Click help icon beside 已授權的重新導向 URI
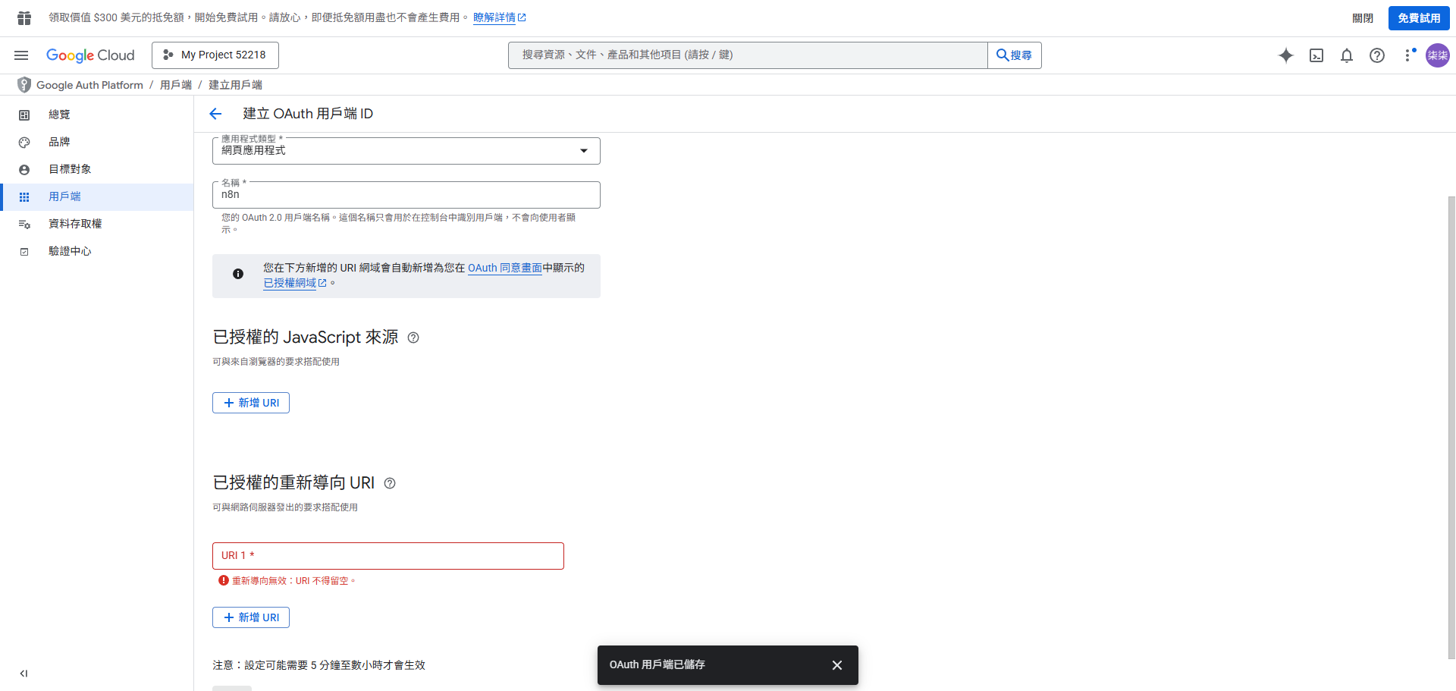Screen dimensions: 1456x691 [x=390, y=483]
